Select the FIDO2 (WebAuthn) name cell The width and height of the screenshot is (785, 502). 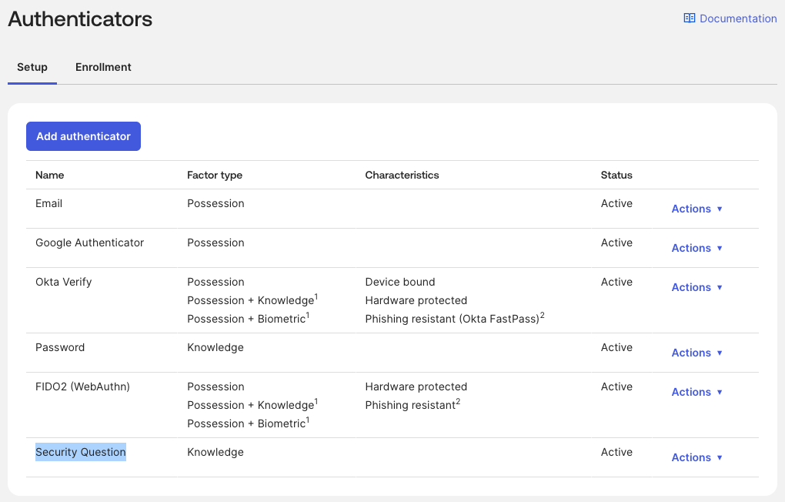82,387
